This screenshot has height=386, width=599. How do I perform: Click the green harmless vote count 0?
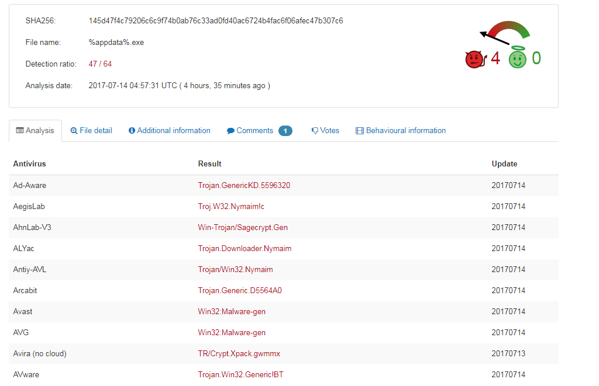pyautogui.click(x=536, y=58)
